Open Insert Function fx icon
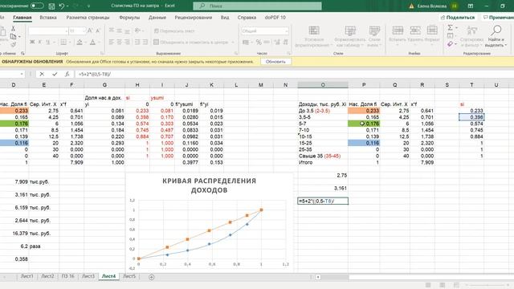 click(x=67, y=74)
